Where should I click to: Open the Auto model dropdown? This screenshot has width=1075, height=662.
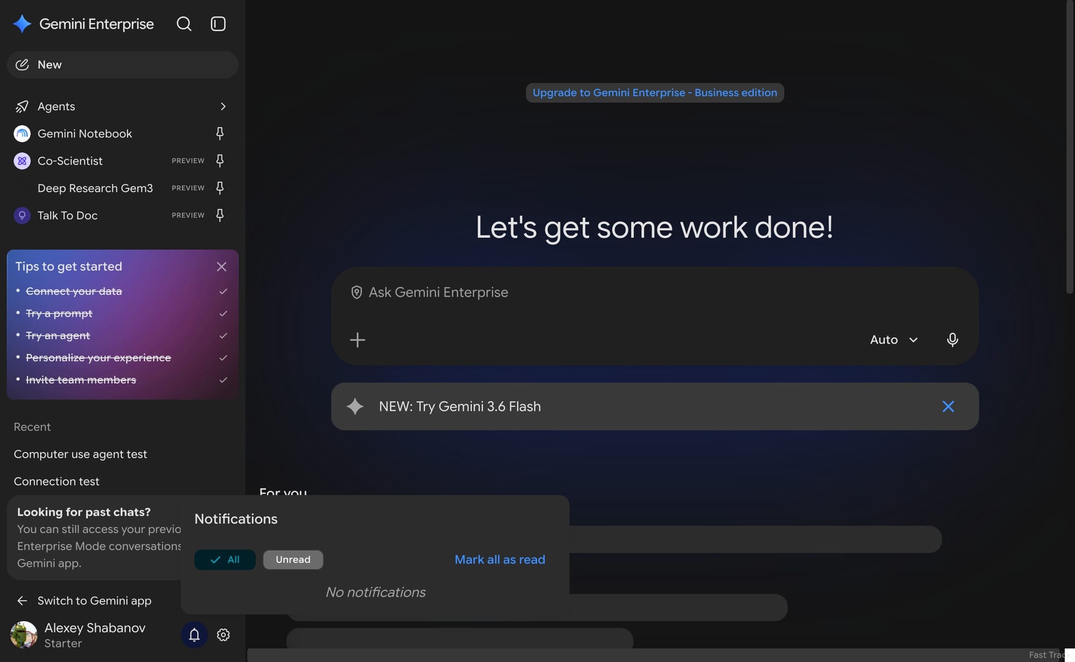[x=894, y=340]
